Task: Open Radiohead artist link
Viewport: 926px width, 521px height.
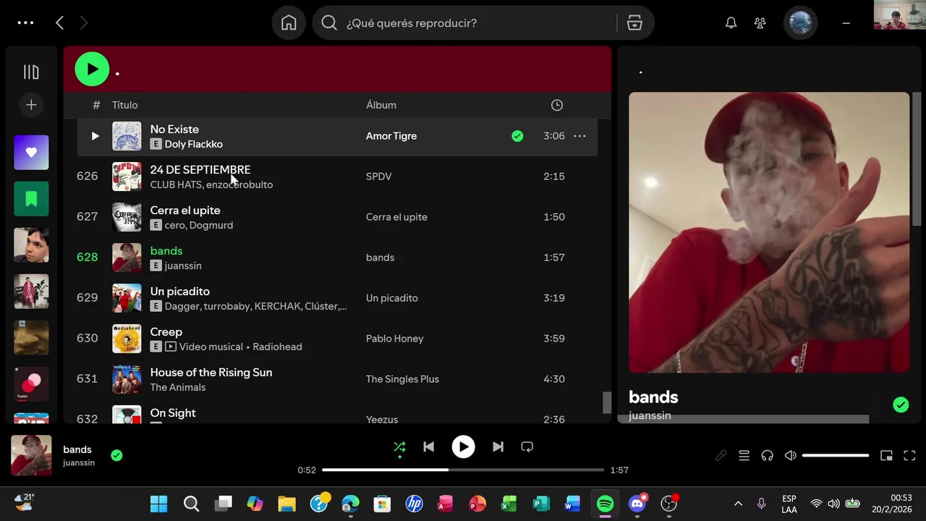Action: [x=277, y=347]
